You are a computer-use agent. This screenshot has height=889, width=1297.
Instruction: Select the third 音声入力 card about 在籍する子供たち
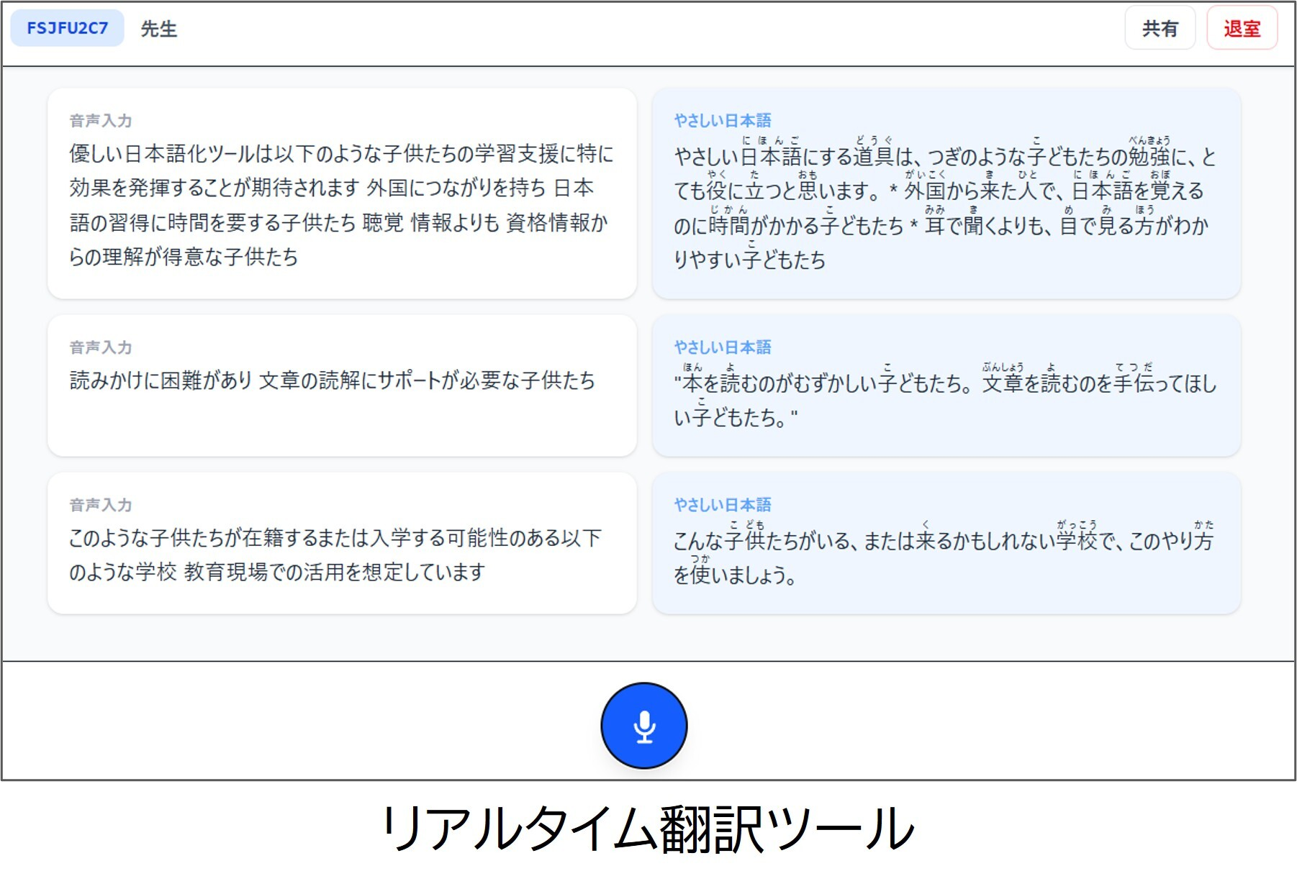pyautogui.click(x=342, y=543)
